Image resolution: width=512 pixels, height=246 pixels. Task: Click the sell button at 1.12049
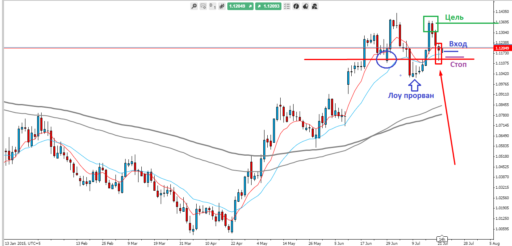click(x=240, y=6)
